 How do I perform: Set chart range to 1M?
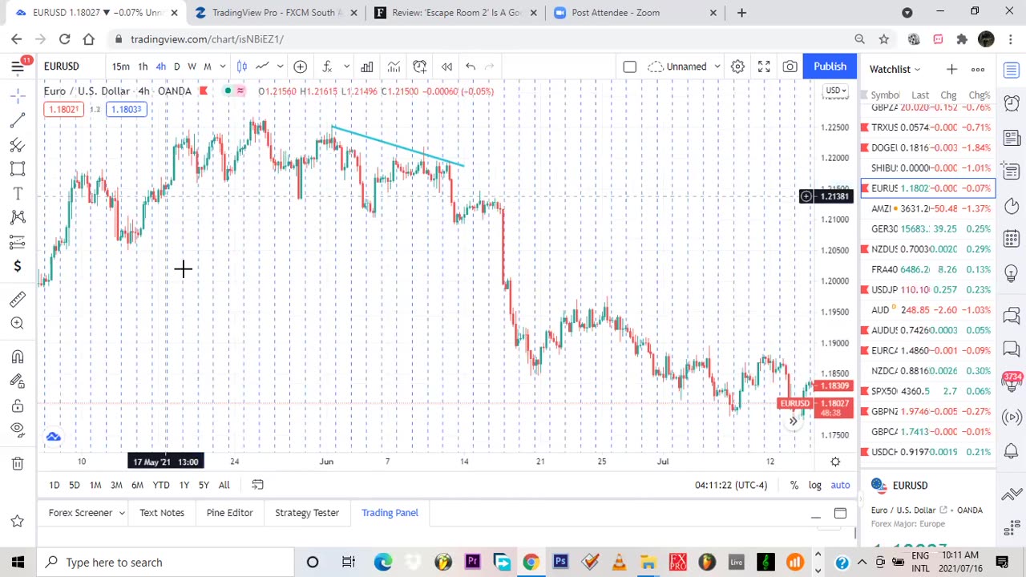click(95, 485)
